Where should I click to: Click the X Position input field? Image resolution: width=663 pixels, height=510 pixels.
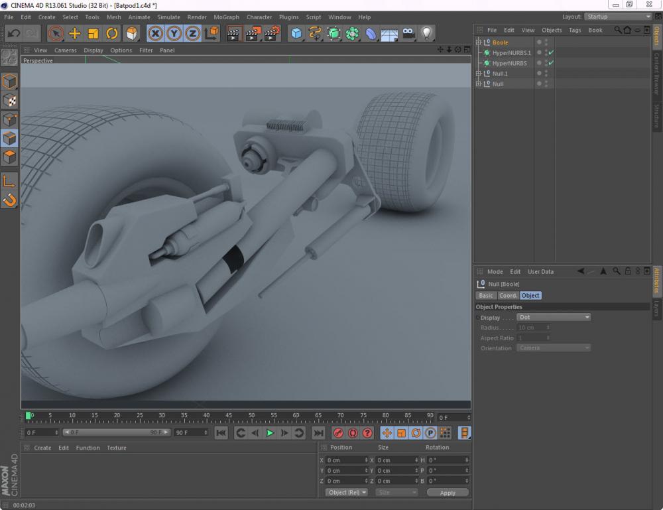(x=345, y=460)
